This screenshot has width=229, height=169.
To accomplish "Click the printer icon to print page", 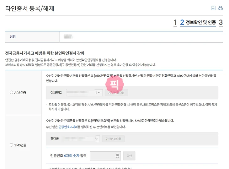I will pos(221,8).
